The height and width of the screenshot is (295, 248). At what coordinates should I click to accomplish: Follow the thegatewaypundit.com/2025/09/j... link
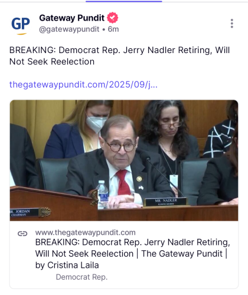(x=83, y=85)
